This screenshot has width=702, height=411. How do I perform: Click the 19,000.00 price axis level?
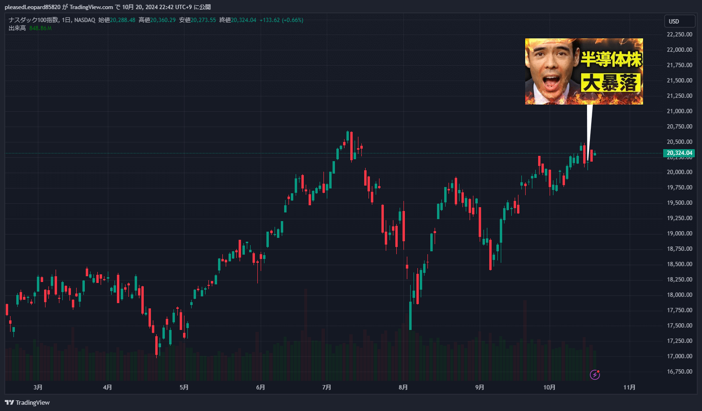point(679,234)
